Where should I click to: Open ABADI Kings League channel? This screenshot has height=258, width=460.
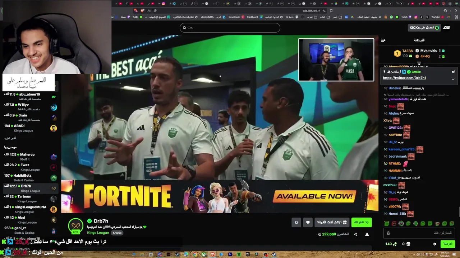click(31, 128)
